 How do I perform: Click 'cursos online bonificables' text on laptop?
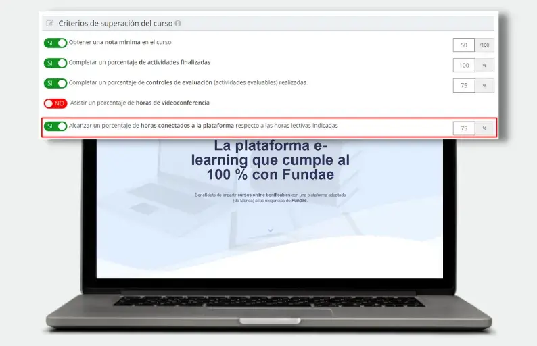[264, 195]
